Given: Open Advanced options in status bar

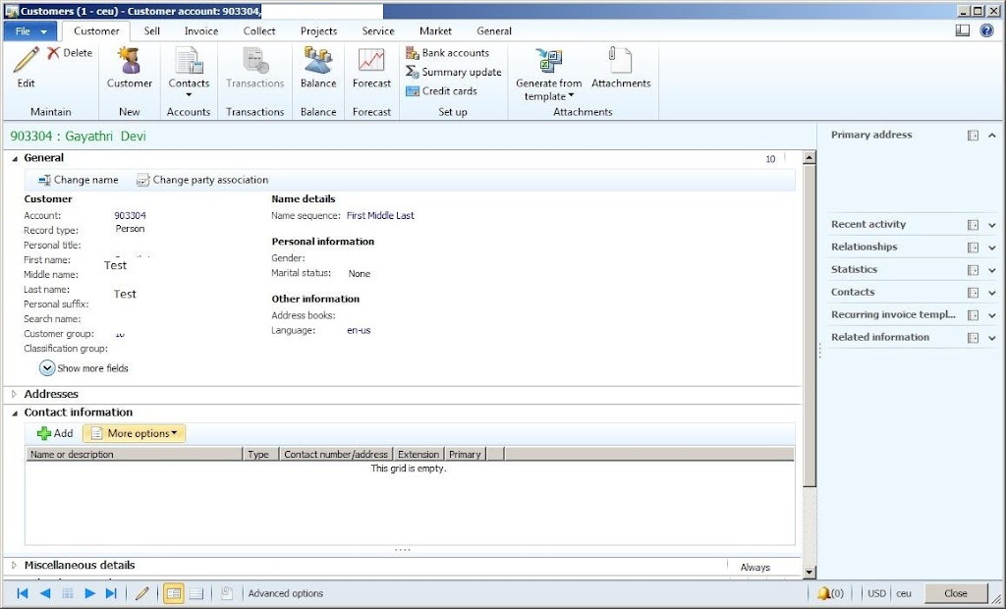Looking at the screenshot, I should coord(286,593).
